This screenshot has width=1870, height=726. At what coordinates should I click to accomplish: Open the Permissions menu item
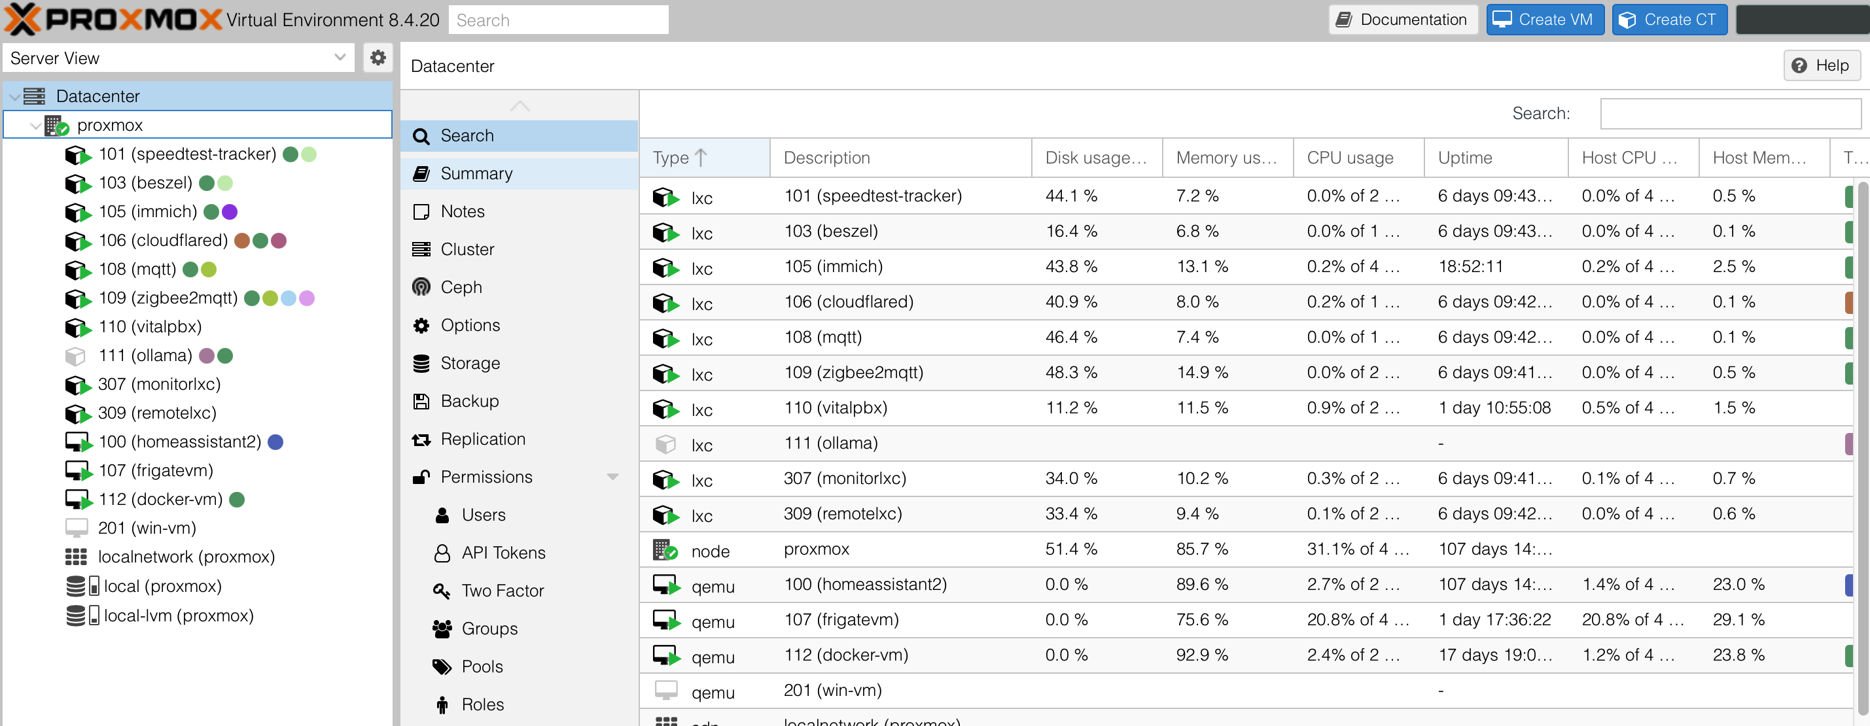520,477
